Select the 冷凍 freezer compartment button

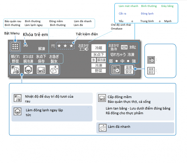(99, 66)
